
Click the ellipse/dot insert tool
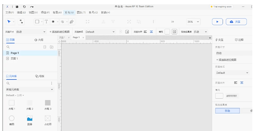coord(53,22)
